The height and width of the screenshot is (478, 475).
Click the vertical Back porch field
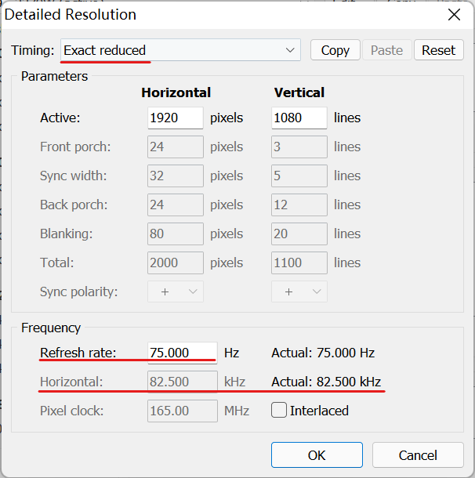coord(299,205)
